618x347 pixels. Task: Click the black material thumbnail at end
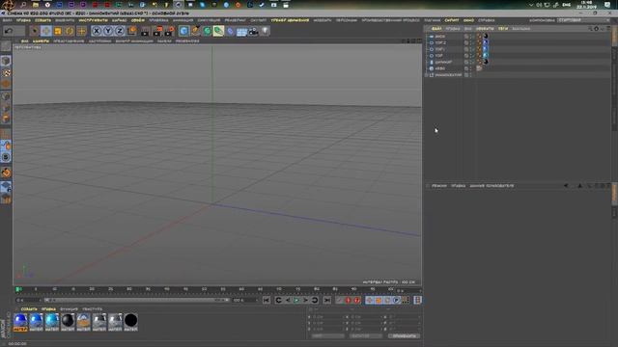131,322
